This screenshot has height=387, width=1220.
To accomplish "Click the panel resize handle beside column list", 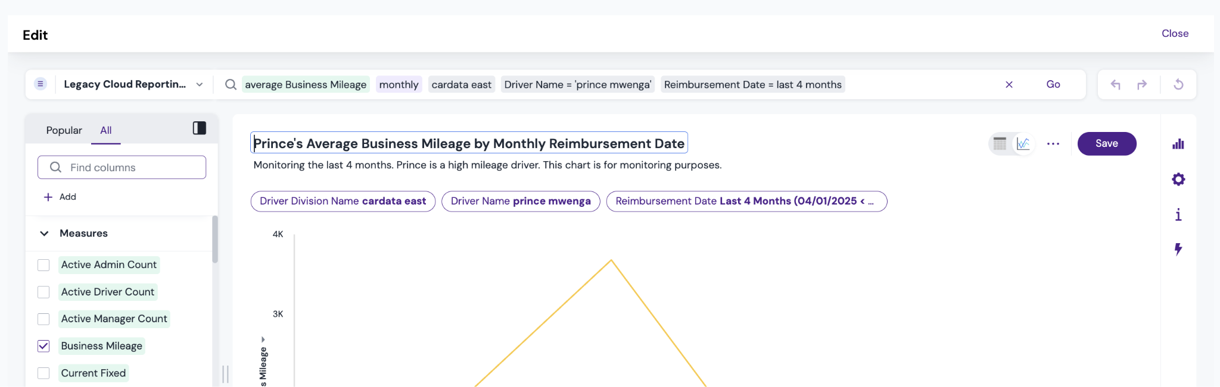I will (225, 374).
